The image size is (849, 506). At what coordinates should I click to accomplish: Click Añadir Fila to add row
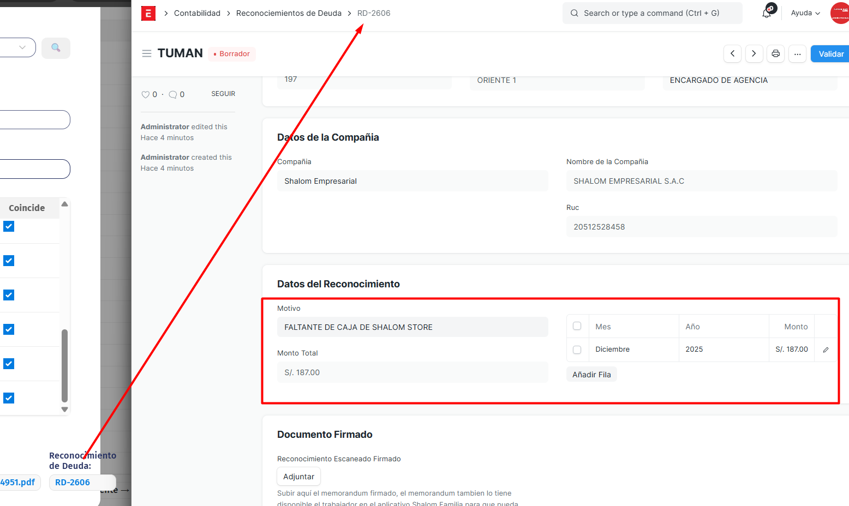point(591,375)
